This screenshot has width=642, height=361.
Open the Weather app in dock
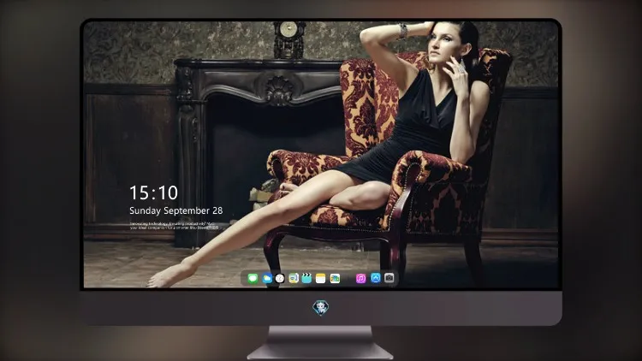point(267,278)
